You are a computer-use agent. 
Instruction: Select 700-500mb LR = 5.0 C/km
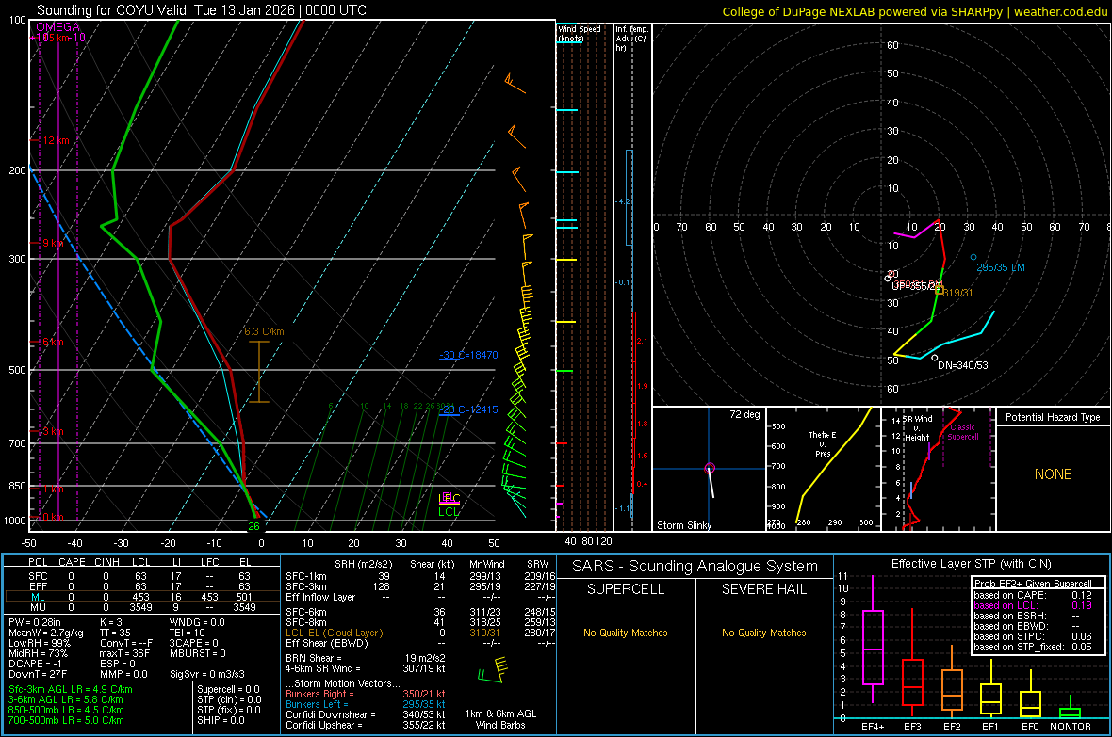(x=66, y=720)
